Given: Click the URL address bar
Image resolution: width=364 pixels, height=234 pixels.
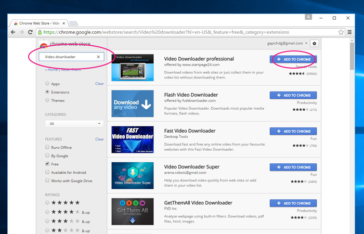Looking at the screenshot, I should pyautogui.click(x=190, y=32).
